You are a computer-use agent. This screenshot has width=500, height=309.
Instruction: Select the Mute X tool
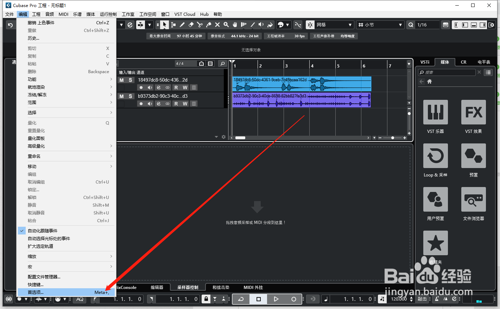click(217, 25)
